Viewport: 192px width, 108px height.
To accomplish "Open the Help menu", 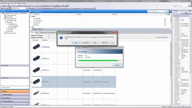I will (x=24, y=3).
